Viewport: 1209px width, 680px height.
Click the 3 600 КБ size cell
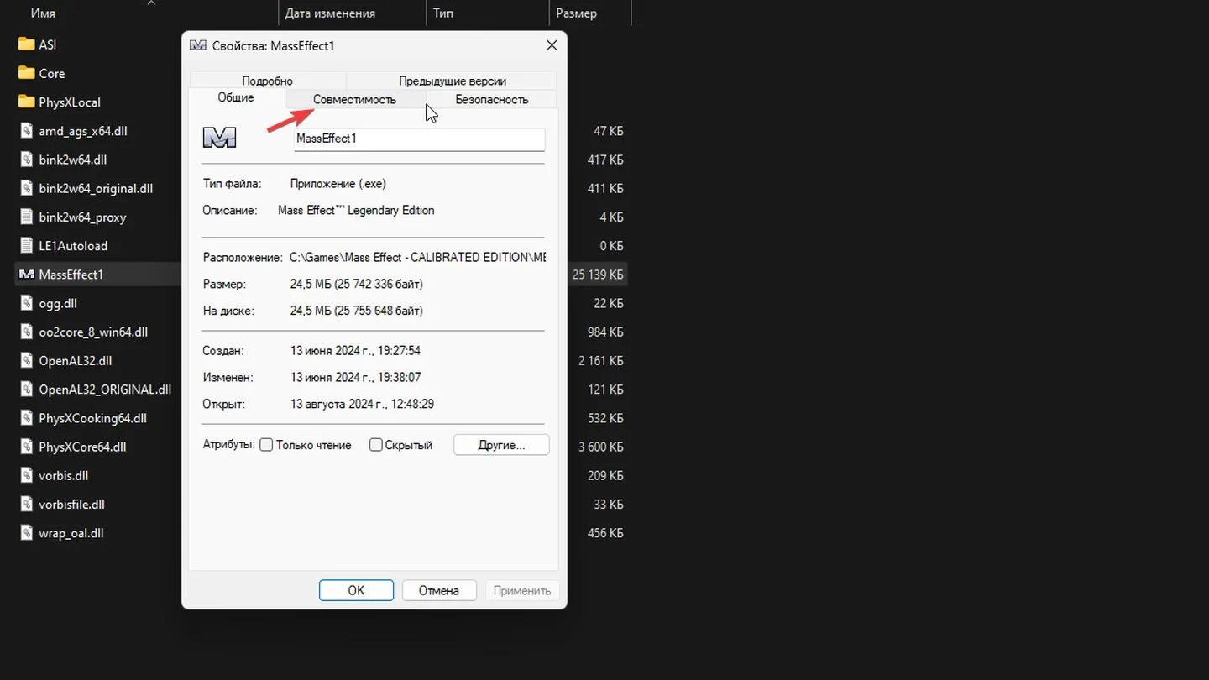coord(600,447)
